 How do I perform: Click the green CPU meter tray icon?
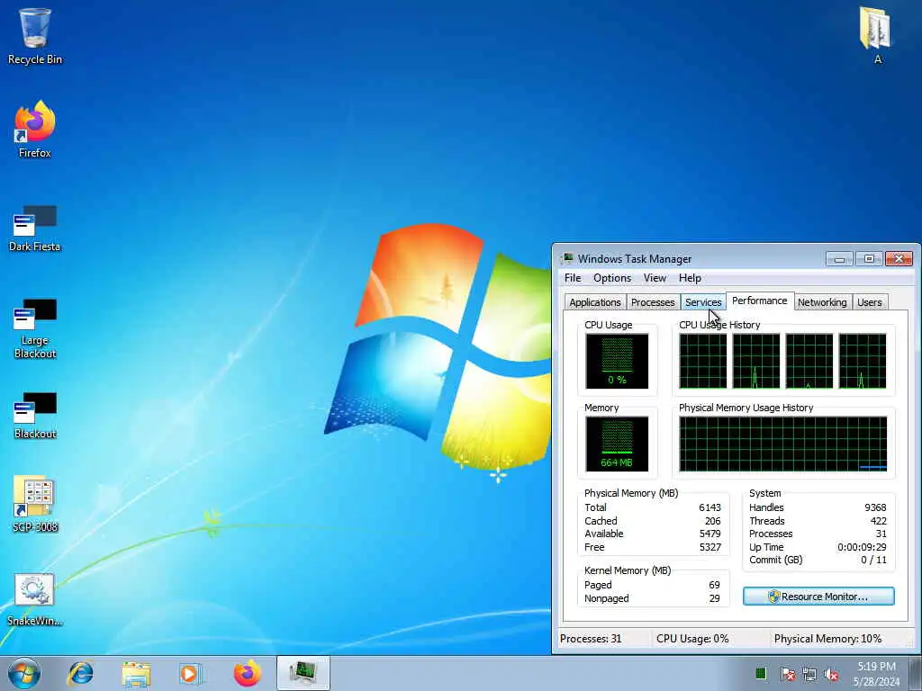click(761, 673)
